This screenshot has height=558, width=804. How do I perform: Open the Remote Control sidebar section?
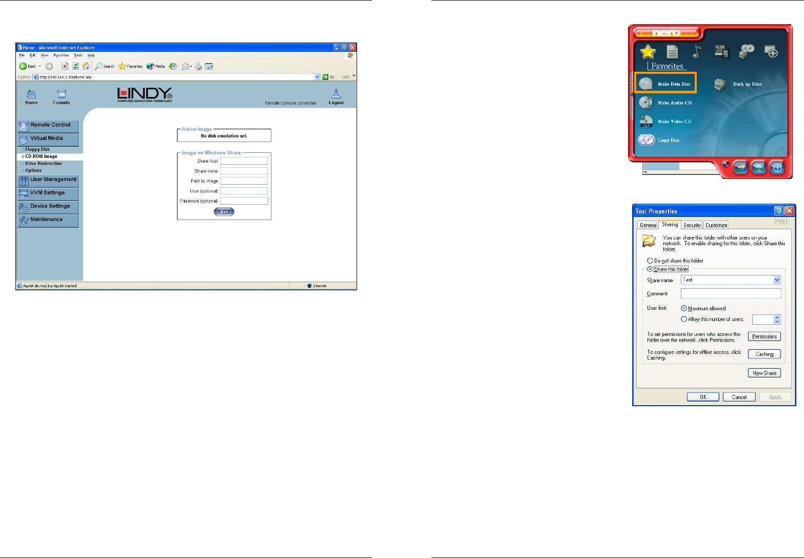pyautogui.click(x=48, y=126)
